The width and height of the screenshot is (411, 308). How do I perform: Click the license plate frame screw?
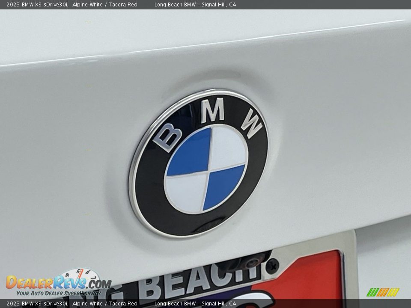click(273, 267)
